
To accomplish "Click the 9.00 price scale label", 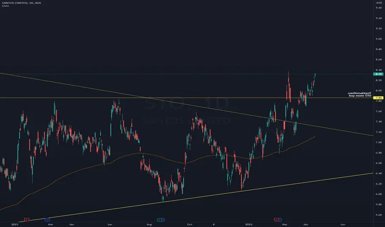I will tap(379, 39).
